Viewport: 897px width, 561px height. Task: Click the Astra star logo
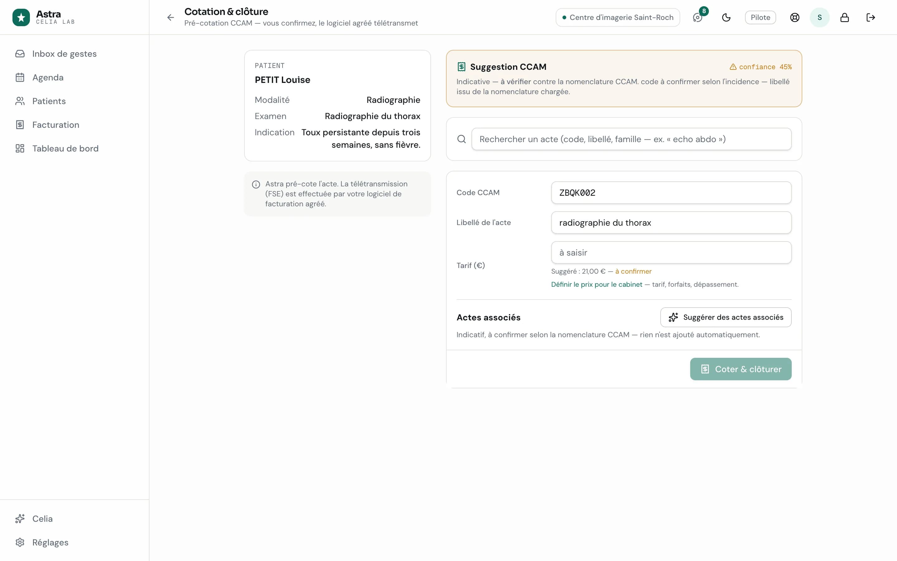(x=21, y=17)
